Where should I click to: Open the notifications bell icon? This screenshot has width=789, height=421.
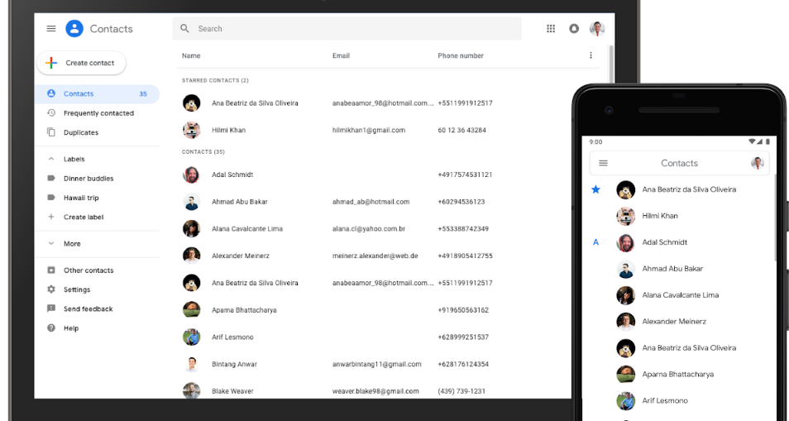point(574,29)
